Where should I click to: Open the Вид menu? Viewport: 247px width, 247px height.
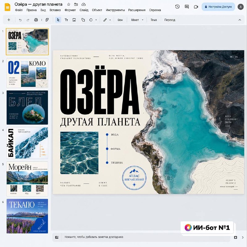pyautogui.click(x=43, y=10)
